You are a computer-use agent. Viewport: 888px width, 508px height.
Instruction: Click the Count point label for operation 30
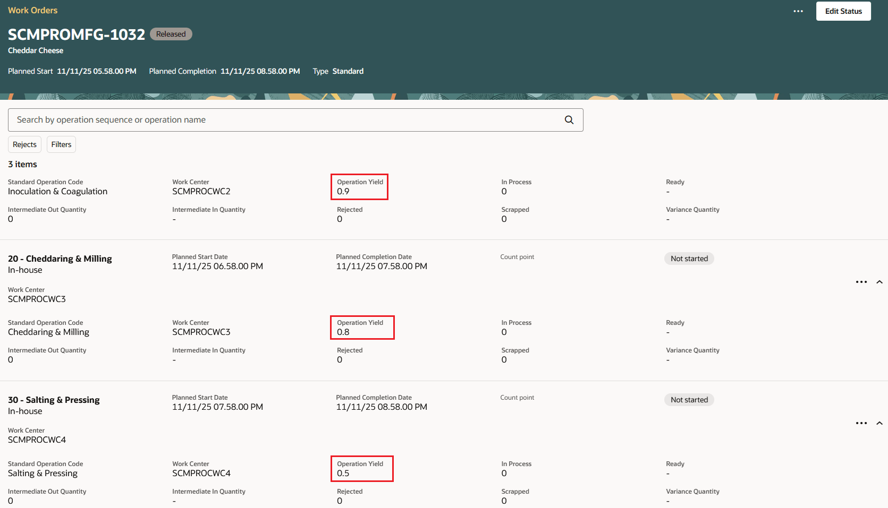click(x=517, y=397)
